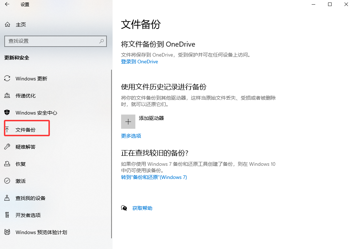Click the 恢复 recovery icon
The image size is (353, 249).
point(7,164)
